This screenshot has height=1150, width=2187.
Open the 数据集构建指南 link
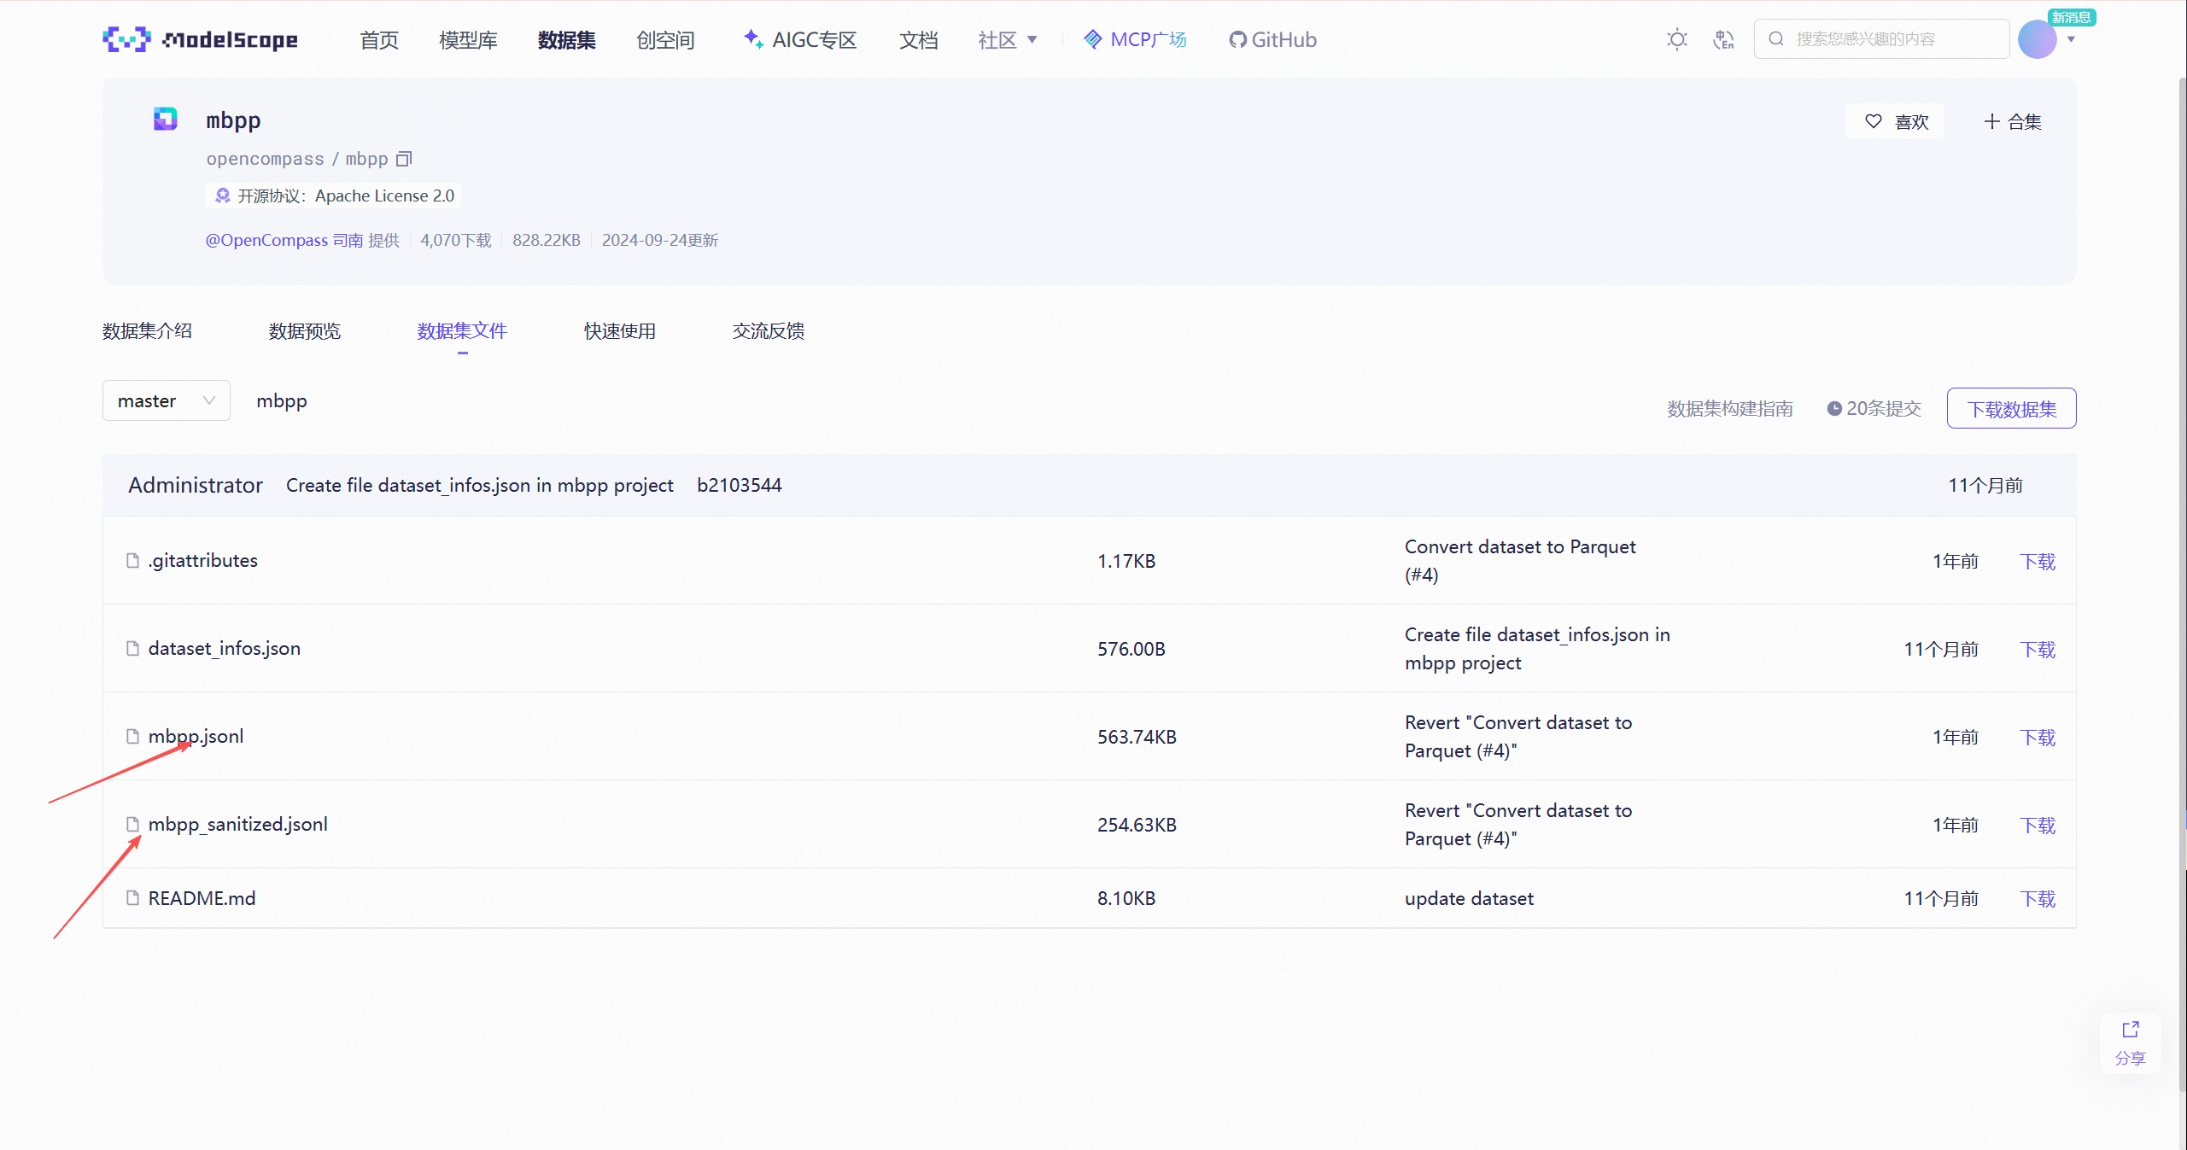click(1730, 409)
